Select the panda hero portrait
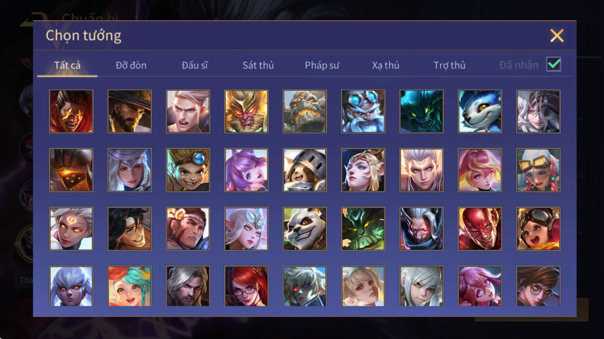 305,229
